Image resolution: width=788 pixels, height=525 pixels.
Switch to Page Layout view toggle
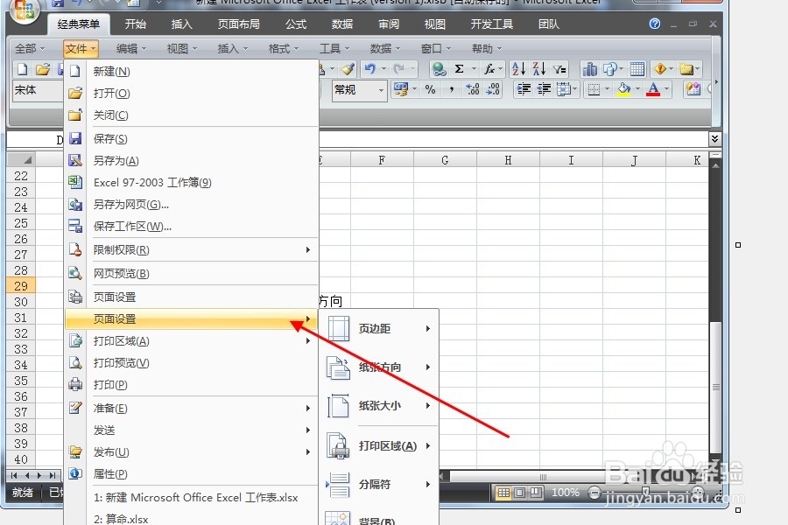pos(519,493)
